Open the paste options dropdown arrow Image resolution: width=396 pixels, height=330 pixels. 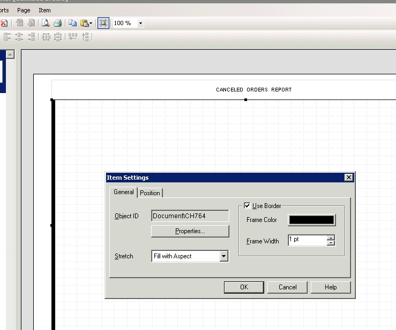pos(91,24)
